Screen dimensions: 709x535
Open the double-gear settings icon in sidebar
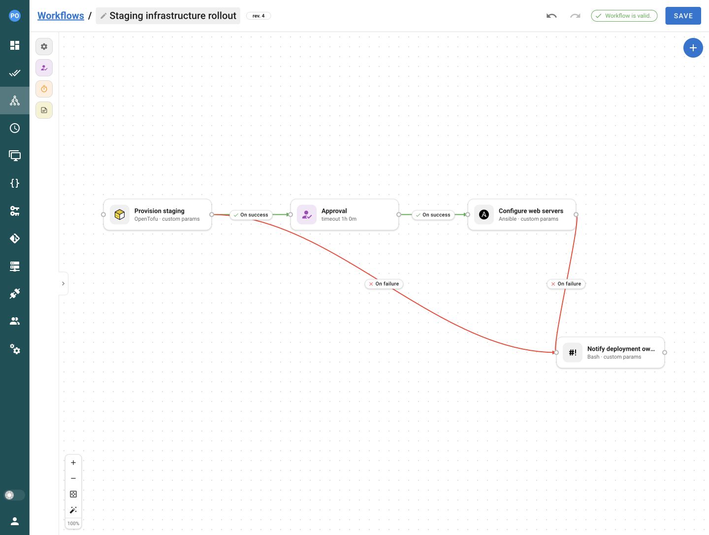[x=15, y=349]
